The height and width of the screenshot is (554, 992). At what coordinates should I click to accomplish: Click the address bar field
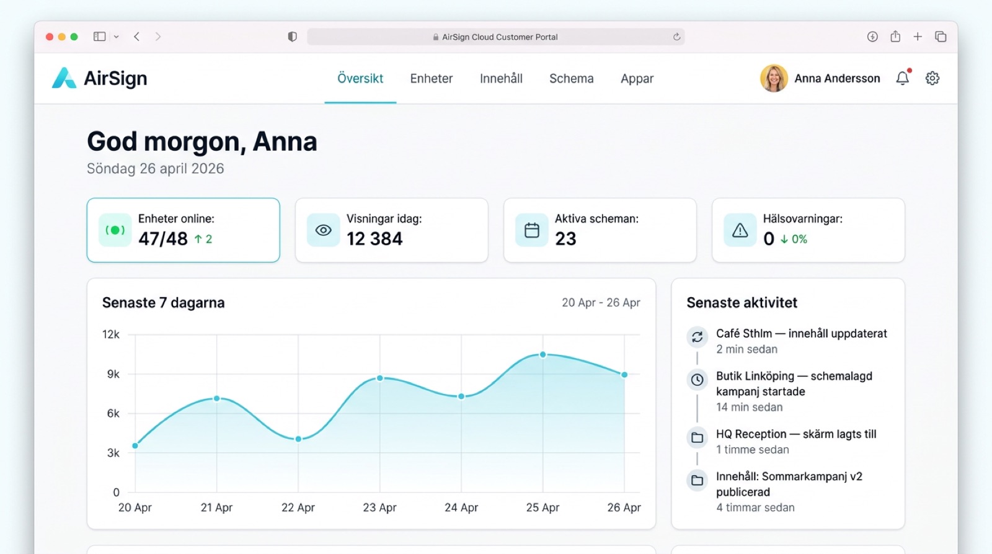coord(495,37)
